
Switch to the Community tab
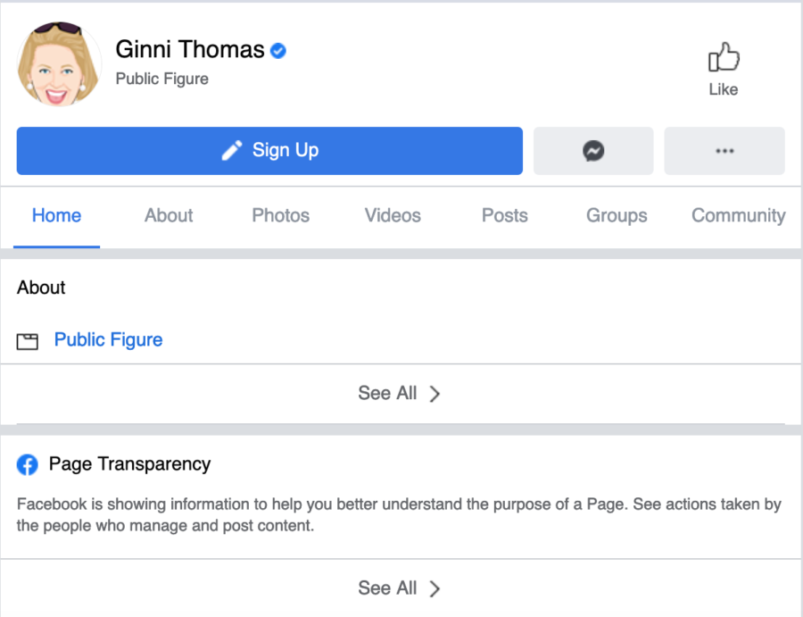[x=739, y=215]
